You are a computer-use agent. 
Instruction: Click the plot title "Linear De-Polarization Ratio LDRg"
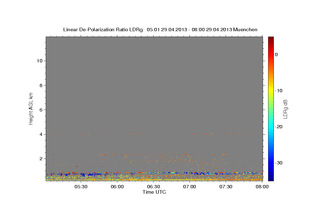(x=103, y=30)
